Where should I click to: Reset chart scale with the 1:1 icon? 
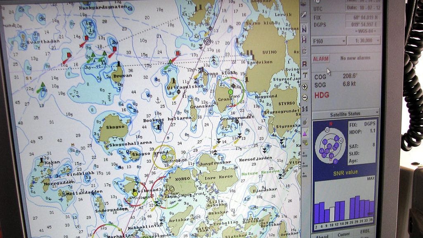(305, 109)
